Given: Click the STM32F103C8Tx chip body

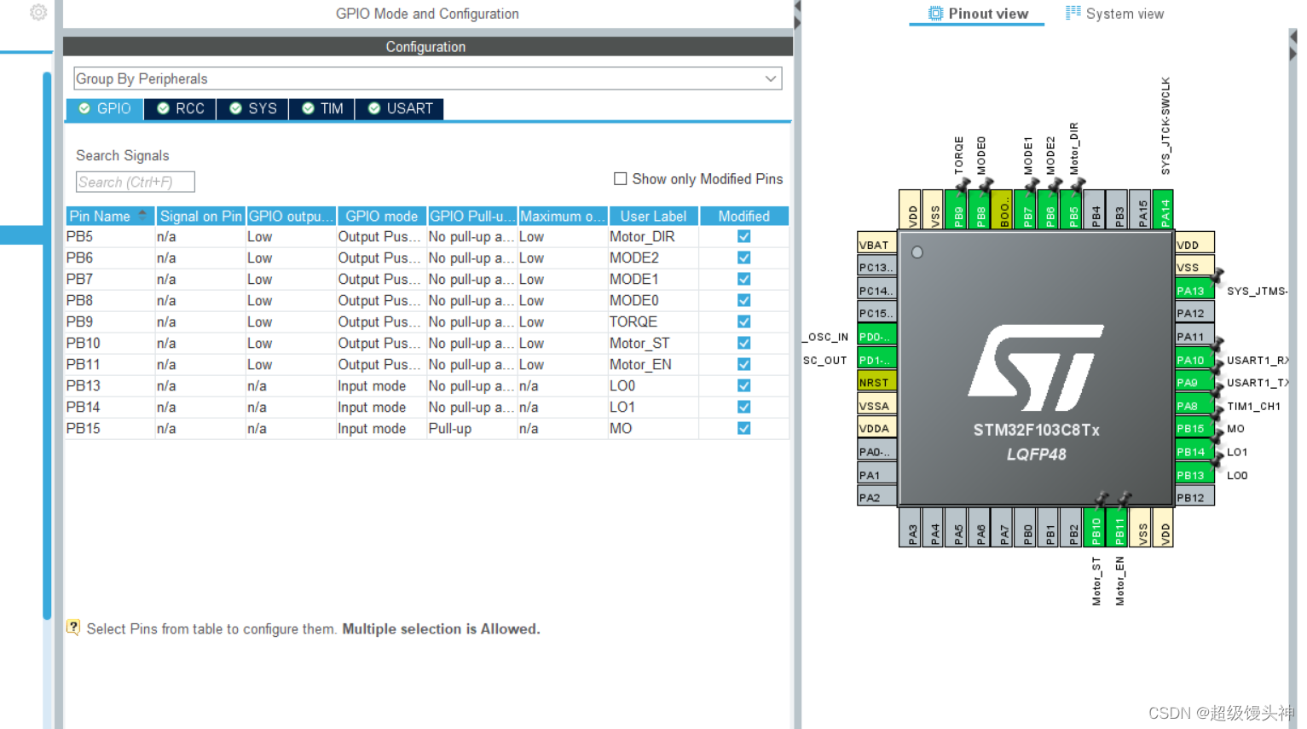Looking at the screenshot, I should 1036,368.
